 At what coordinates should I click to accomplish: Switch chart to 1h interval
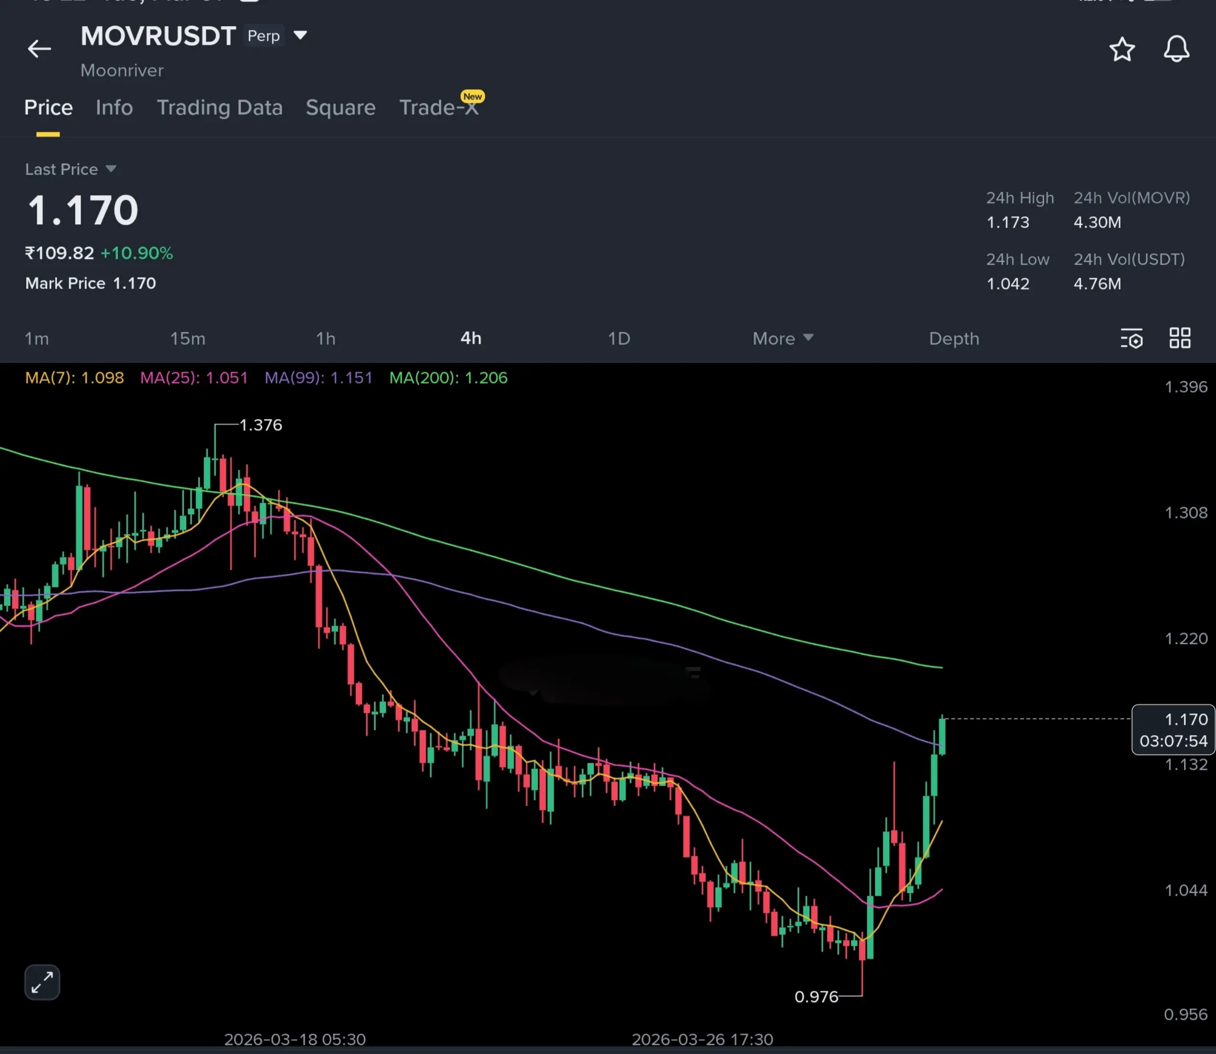click(326, 339)
